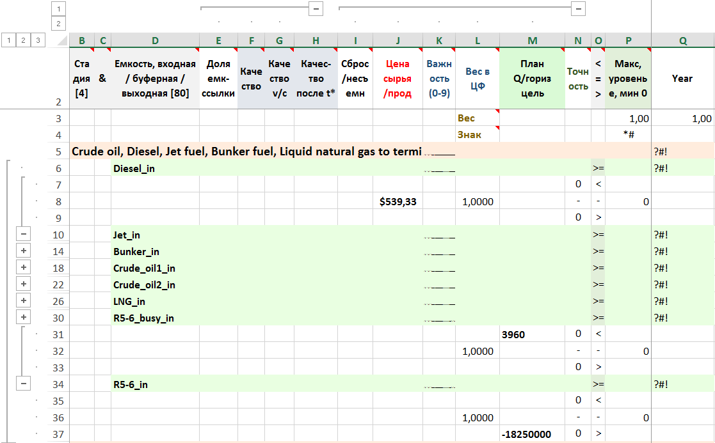The height and width of the screenshot is (443, 715).
Task: Collapse the row group at Jet_in row 10
Action: 24,235
